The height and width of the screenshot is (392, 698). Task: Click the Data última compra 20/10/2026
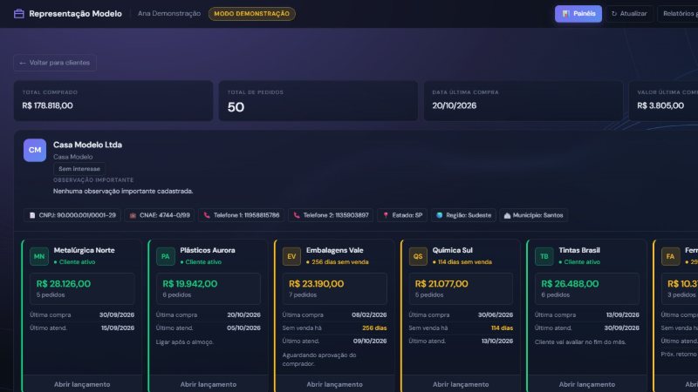[x=454, y=105]
